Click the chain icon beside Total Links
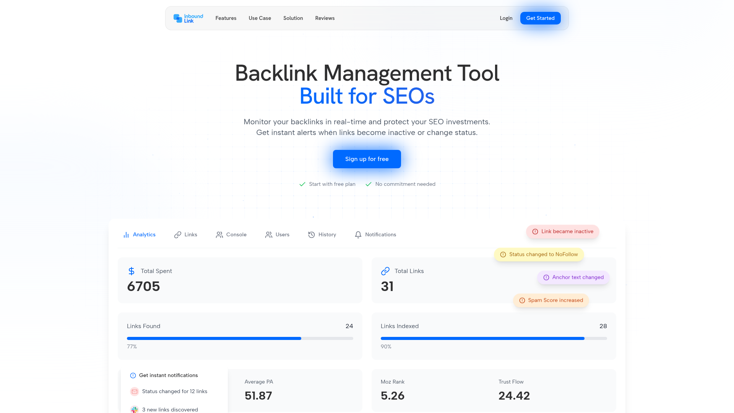The width and height of the screenshot is (734, 413). coord(385,271)
